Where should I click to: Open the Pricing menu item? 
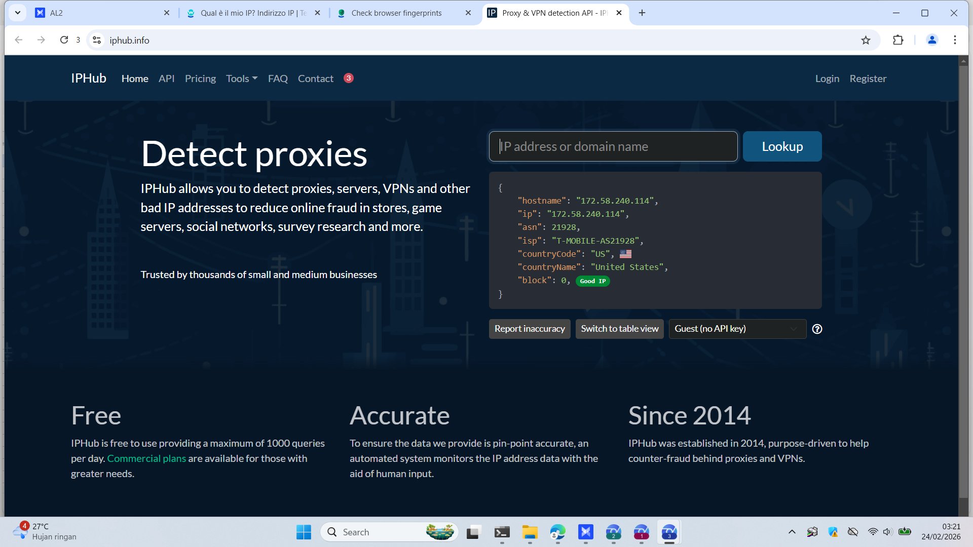tap(200, 79)
